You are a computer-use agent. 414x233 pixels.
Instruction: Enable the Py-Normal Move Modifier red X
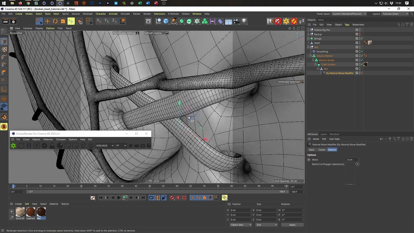pyautogui.click(x=362, y=73)
